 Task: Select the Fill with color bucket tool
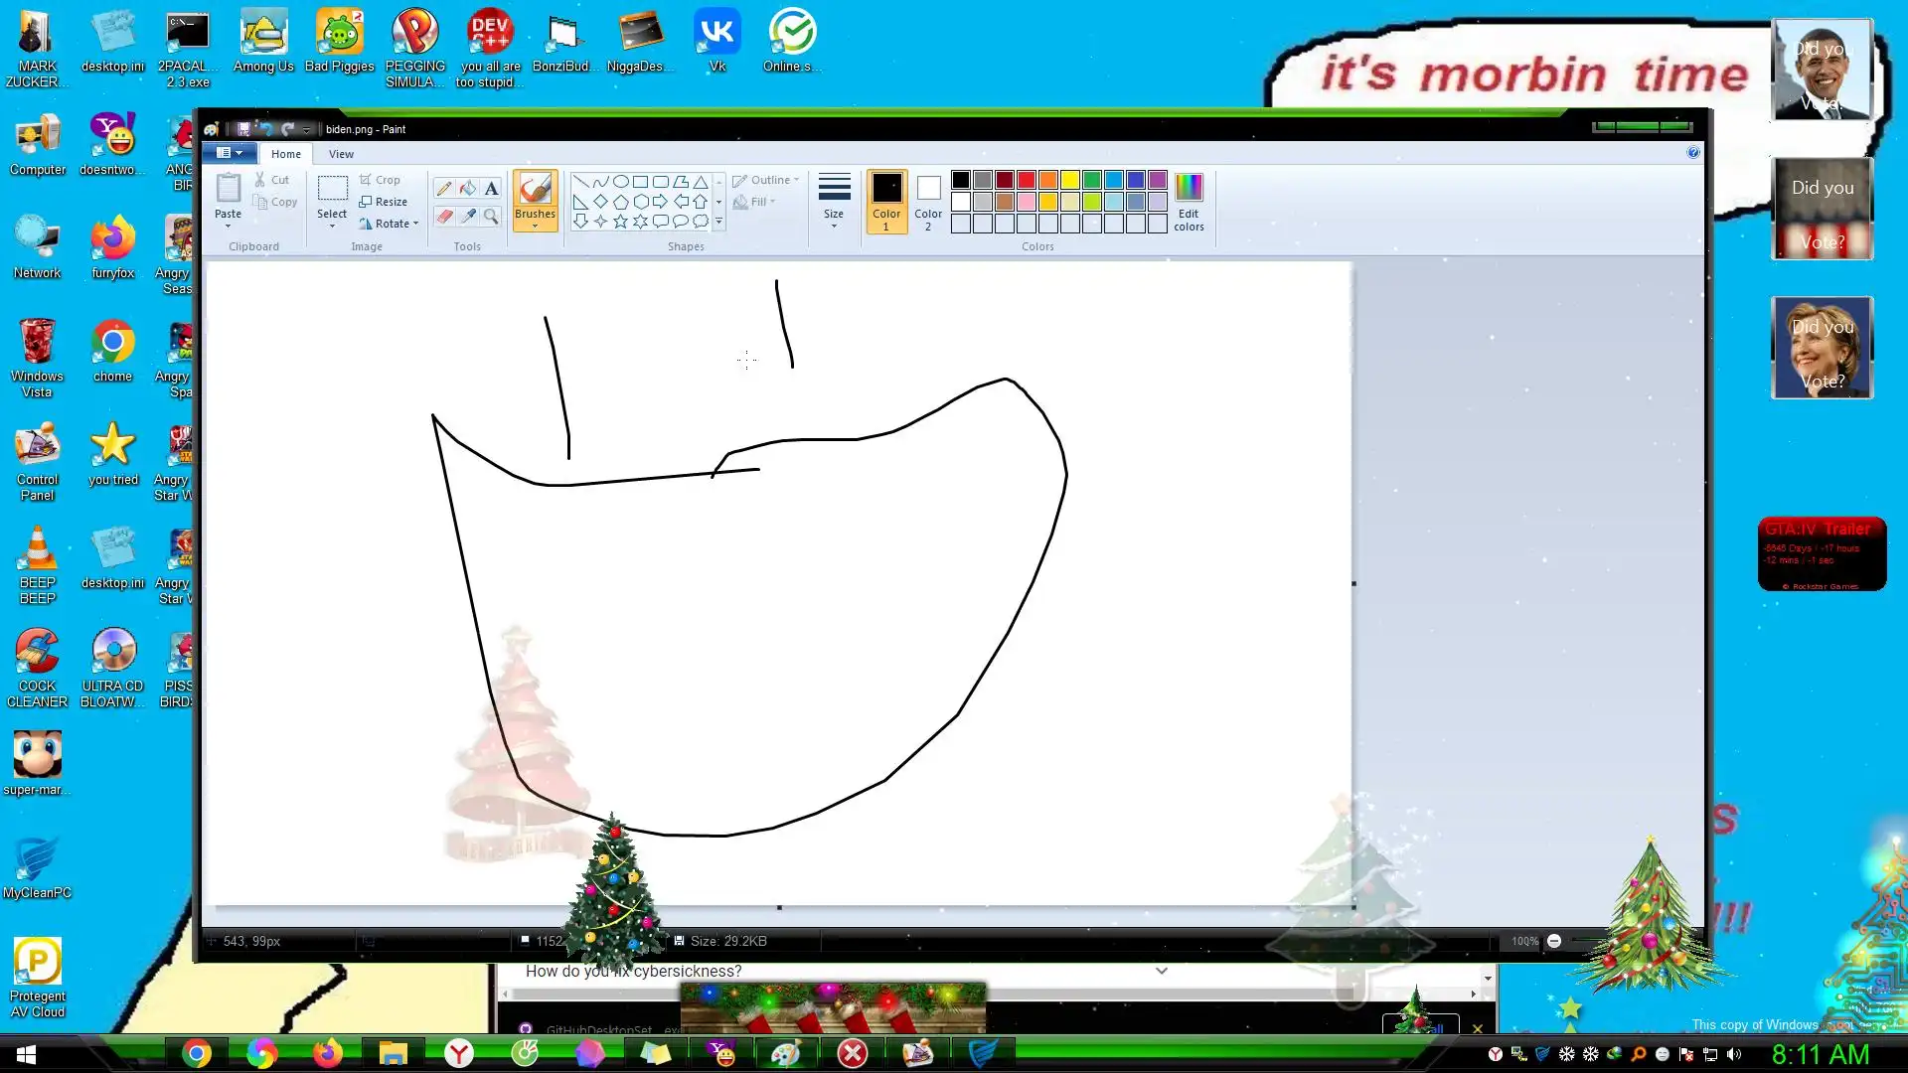pyautogui.click(x=467, y=188)
